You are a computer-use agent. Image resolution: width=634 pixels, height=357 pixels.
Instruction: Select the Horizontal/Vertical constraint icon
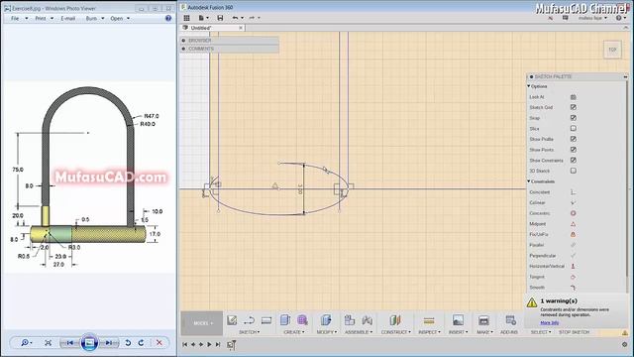pyautogui.click(x=573, y=267)
